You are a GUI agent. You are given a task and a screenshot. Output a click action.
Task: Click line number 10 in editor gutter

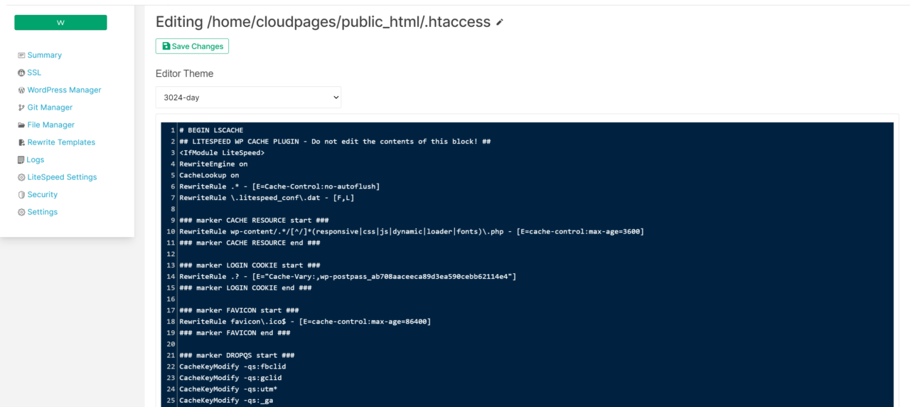171,231
